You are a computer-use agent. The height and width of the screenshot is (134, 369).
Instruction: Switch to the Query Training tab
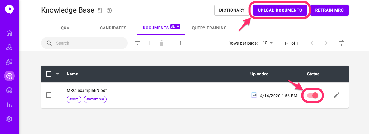coord(209,28)
